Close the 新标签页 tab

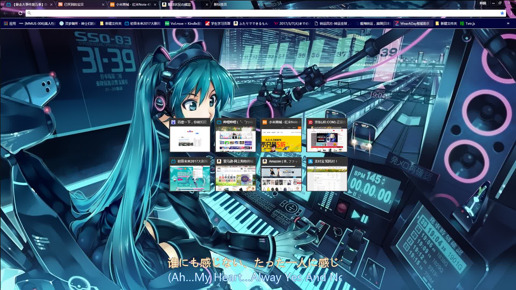point(259,5)
